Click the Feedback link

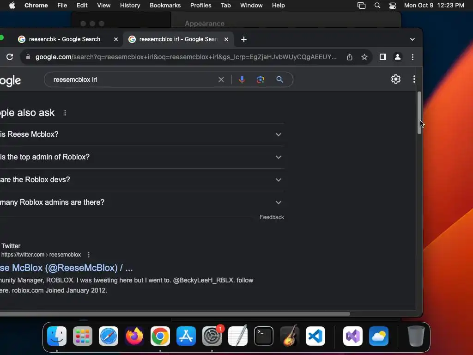tap(272, 217)
